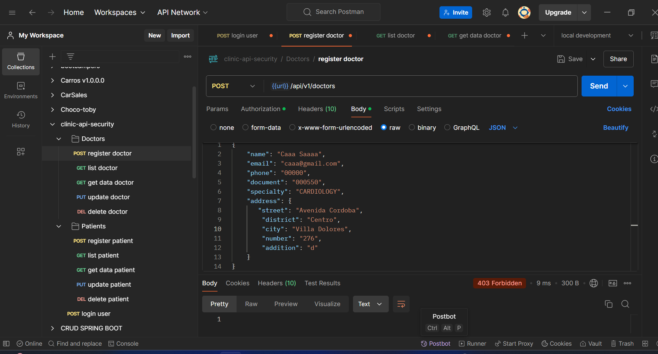Viewport: 658px width, 354px height.
Task: Select the raw body type
Action: [x=384, y=127]
